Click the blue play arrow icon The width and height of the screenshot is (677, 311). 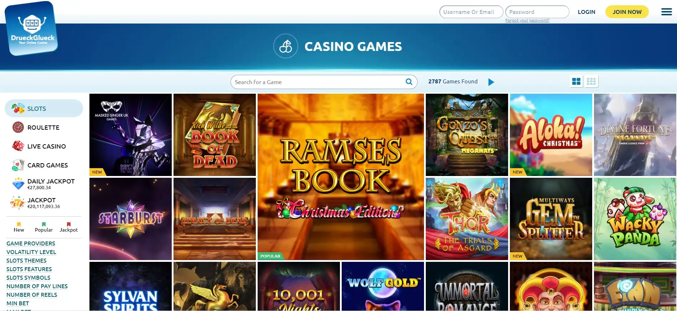[491, 82]
